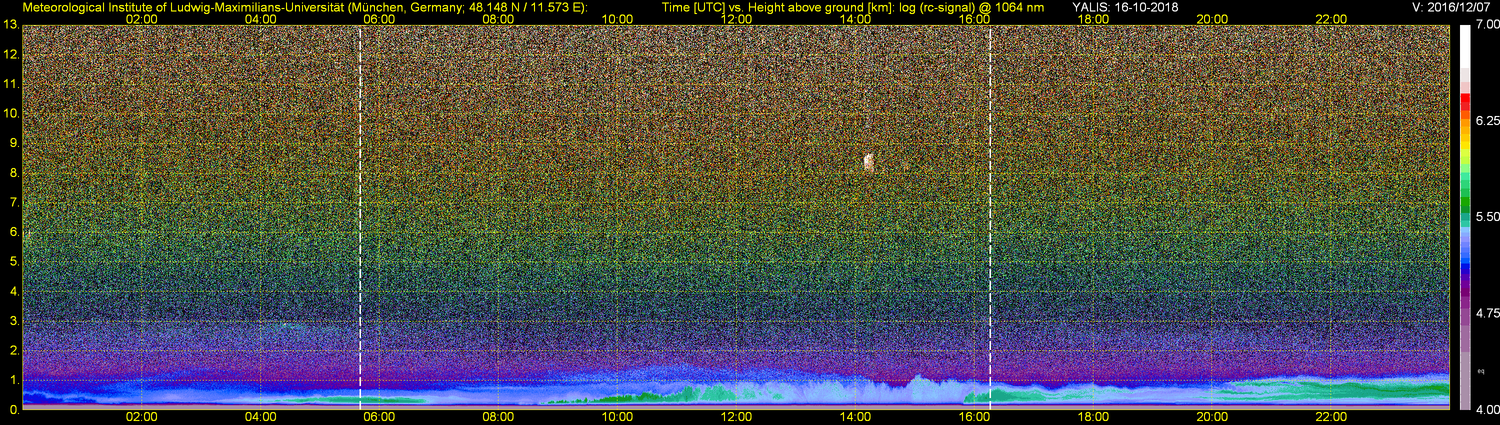Click the 5 km height axis label

(14, 262)
